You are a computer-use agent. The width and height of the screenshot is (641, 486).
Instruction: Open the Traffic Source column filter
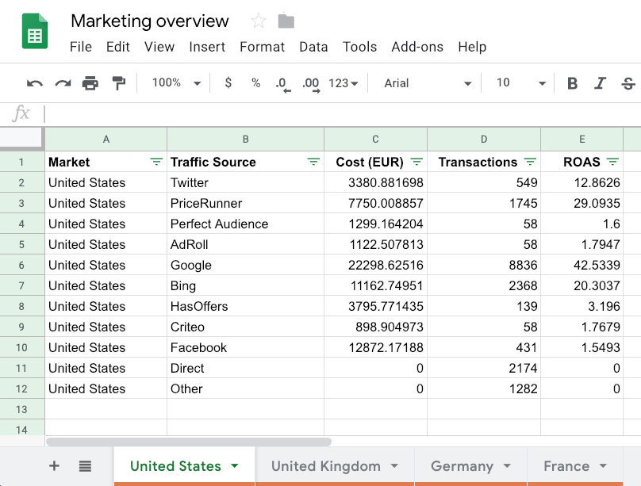[x=313, y=163]
